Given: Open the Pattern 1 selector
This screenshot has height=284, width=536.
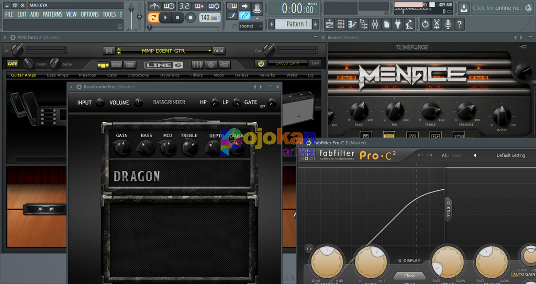Looking at the screenshot, I should click(x=293, y=24).
